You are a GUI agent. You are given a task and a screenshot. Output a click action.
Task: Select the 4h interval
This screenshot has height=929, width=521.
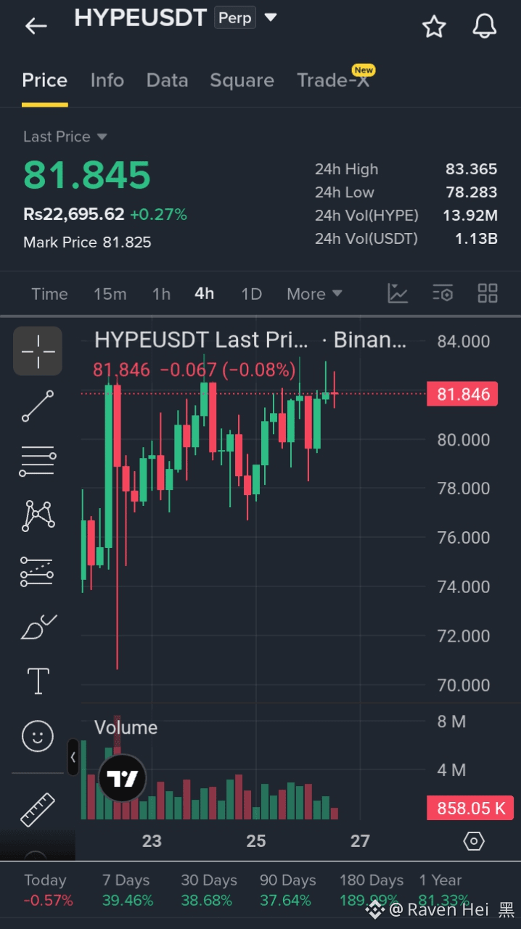click(x=205, y=294)
